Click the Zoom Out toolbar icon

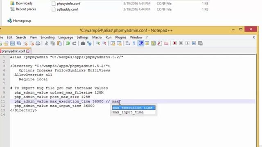tap(104, 44)
